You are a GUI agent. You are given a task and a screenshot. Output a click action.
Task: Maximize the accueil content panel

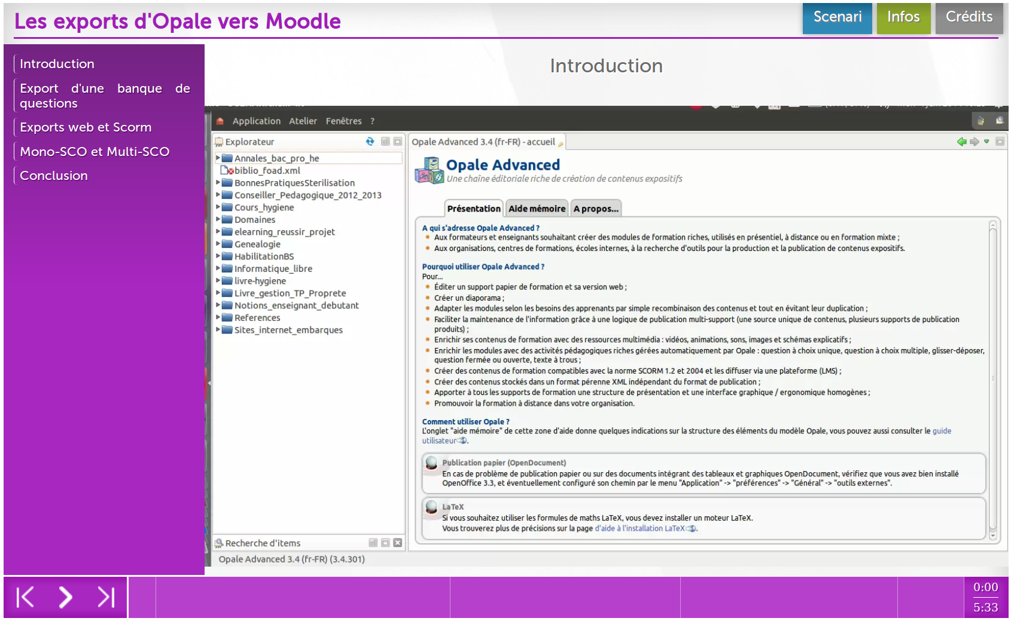point(1000,142)
